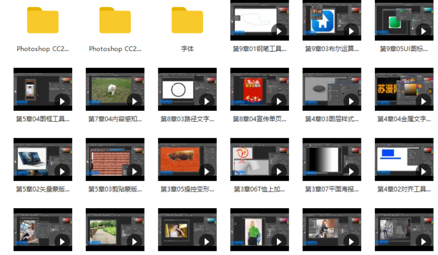Open blue rectangles thumbnail 第4章02对齐工具

pyautogui.click(x=404, y=159)
